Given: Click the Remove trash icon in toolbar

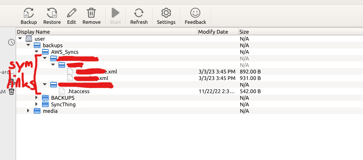Looking at the screenshot, I should point(91,13).
